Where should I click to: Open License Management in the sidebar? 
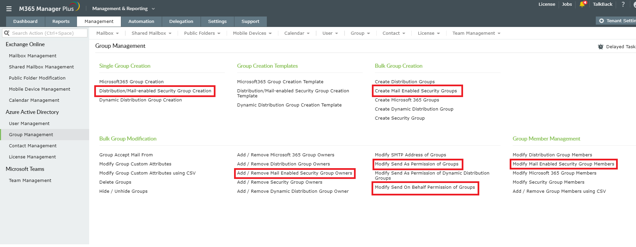pyautogui.click(x=32, y=157)
